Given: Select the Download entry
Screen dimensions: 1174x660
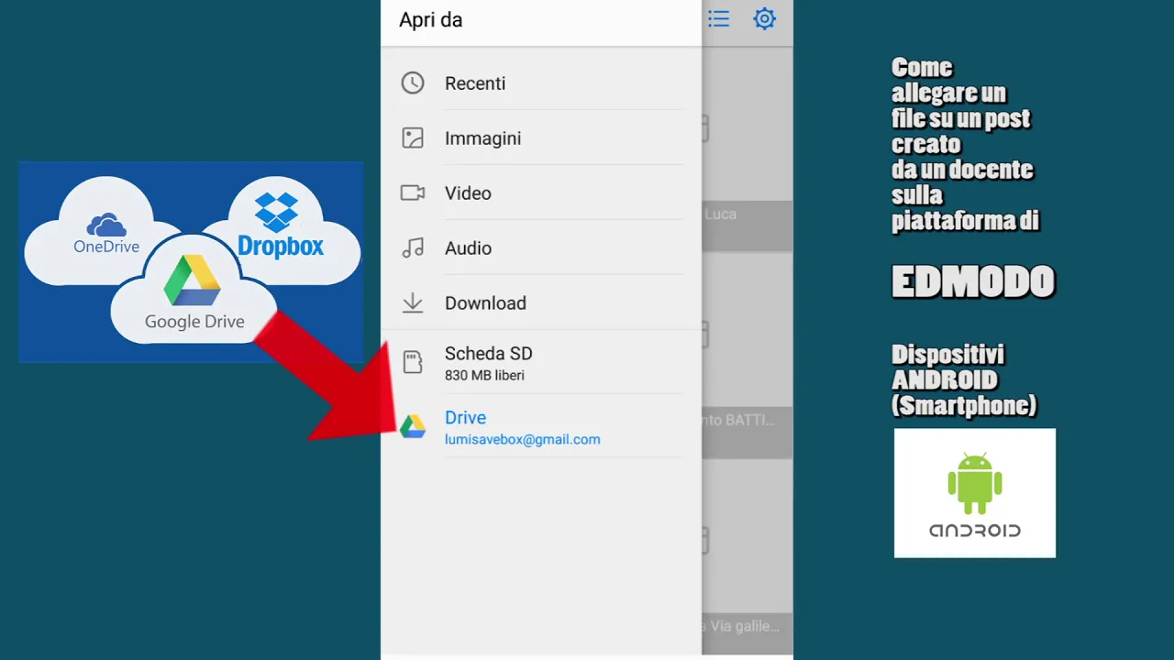Looking at the screenshot, I should click(x=541, y=303).
